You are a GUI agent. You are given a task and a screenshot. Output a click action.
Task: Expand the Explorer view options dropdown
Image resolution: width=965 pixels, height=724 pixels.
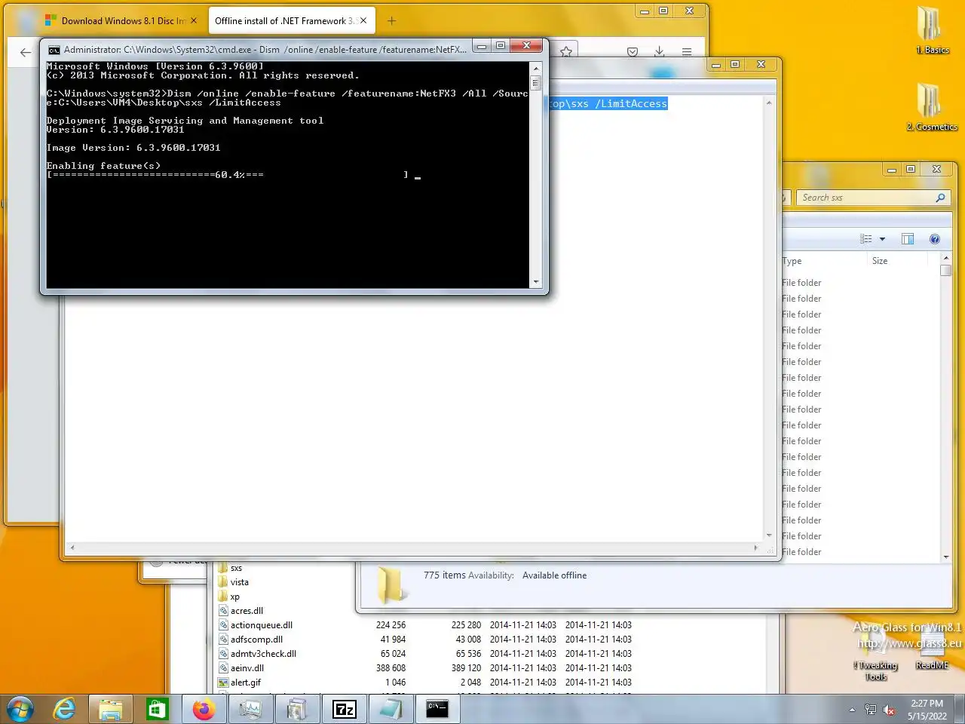click(882, 239)
